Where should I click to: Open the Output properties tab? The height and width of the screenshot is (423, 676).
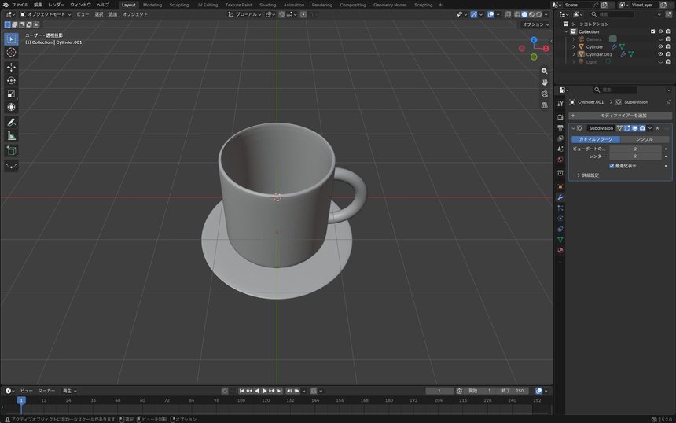560,127
